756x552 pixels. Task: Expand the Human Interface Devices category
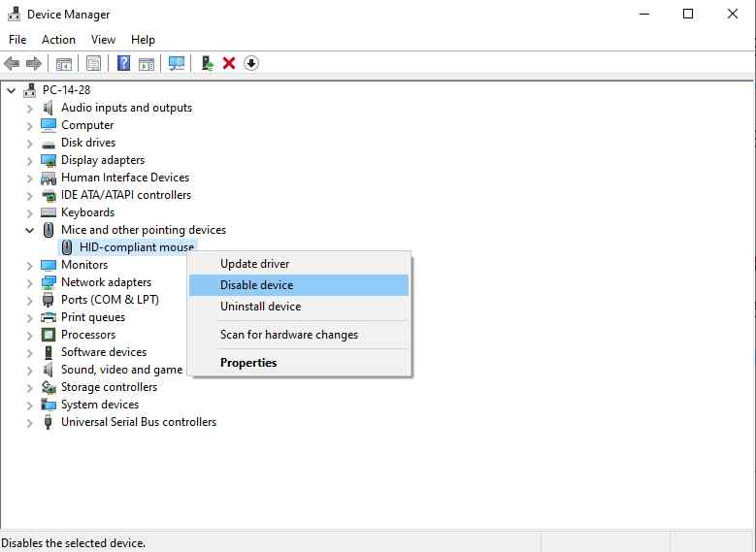pos(30,179)
